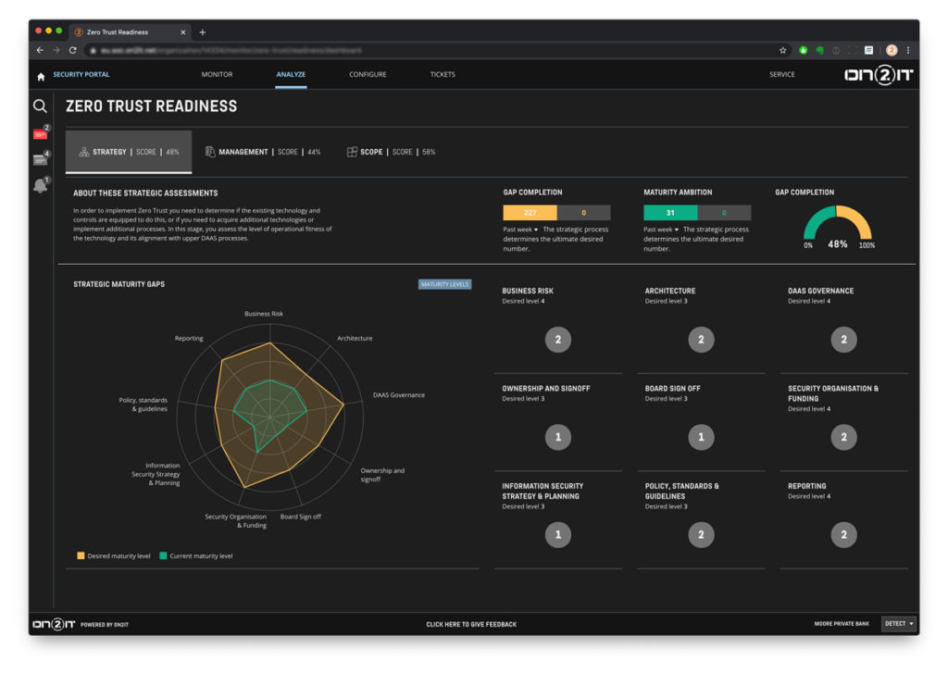
Task: Click the home icon beside Security Portal
Action: tap(41, 76)
